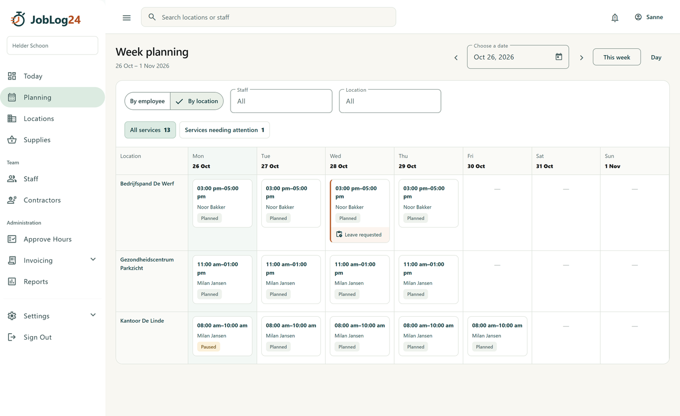
Task: Go to next week arrow
Action: point(581,57)
